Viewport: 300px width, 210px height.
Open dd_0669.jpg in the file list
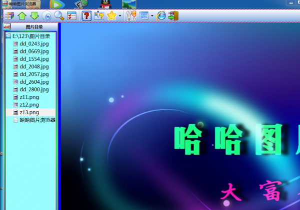click(34, 51)
